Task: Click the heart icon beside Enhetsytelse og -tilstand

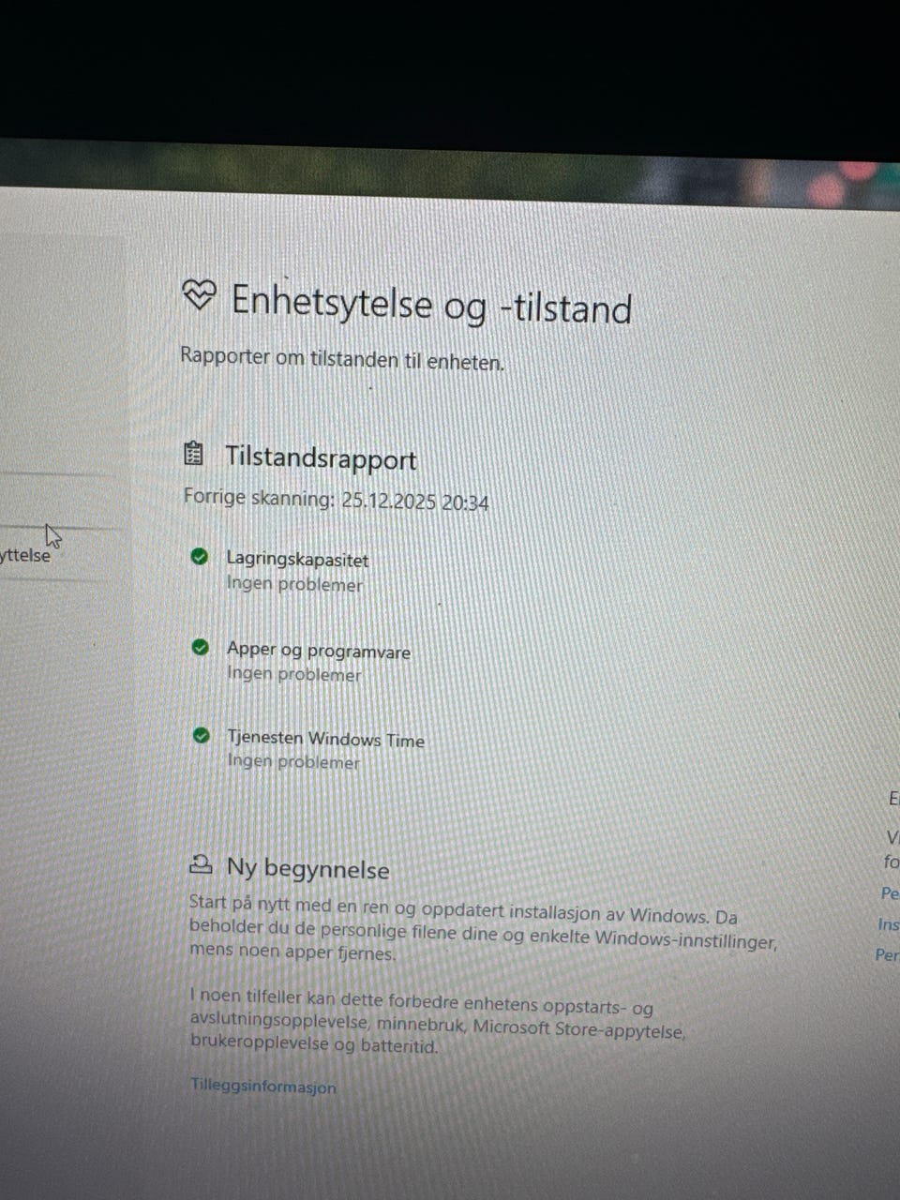Action: coord(199,296)
